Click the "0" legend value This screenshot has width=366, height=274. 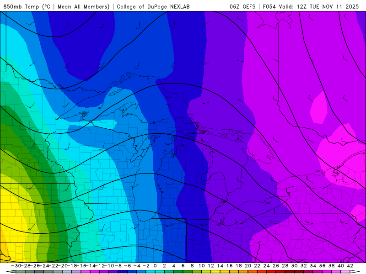pos(155,266)
